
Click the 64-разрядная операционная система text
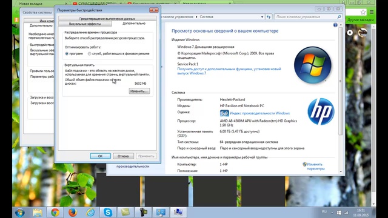click(249, 142)
